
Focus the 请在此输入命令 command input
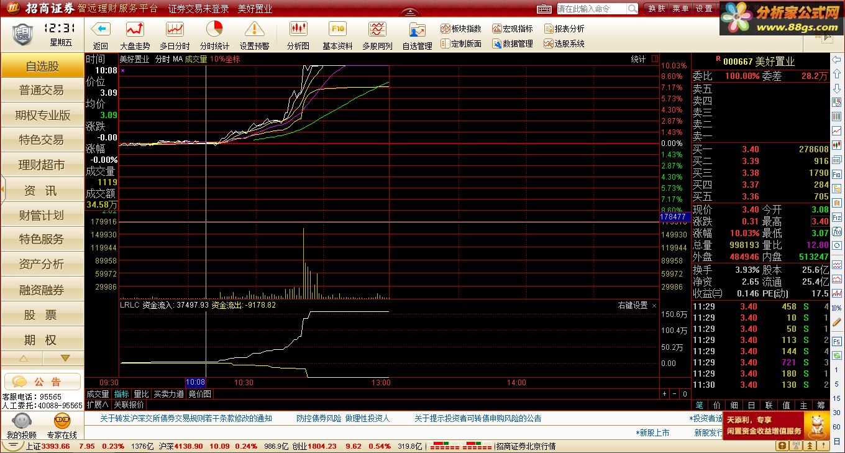tap(591, 9)
